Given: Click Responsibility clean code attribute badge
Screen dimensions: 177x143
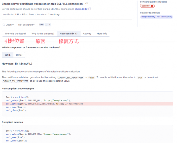Looking at the screenshot, I should [x=148, y=17].
